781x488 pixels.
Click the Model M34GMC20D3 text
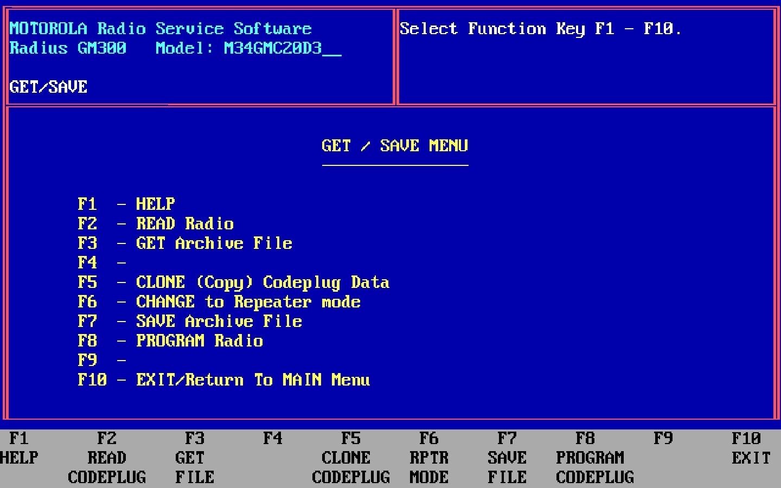(248, 48)
